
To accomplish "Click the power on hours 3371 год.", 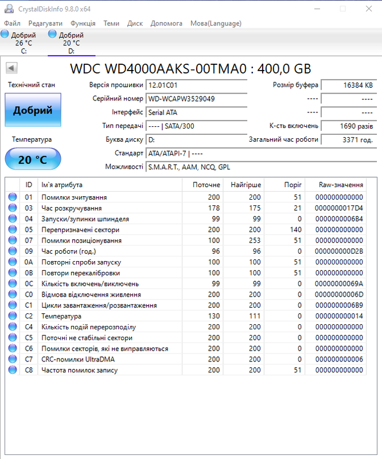I will tap(349, 140).
